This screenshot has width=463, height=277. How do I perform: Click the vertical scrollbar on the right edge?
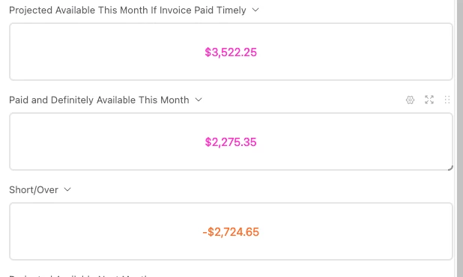click(460, 138)
